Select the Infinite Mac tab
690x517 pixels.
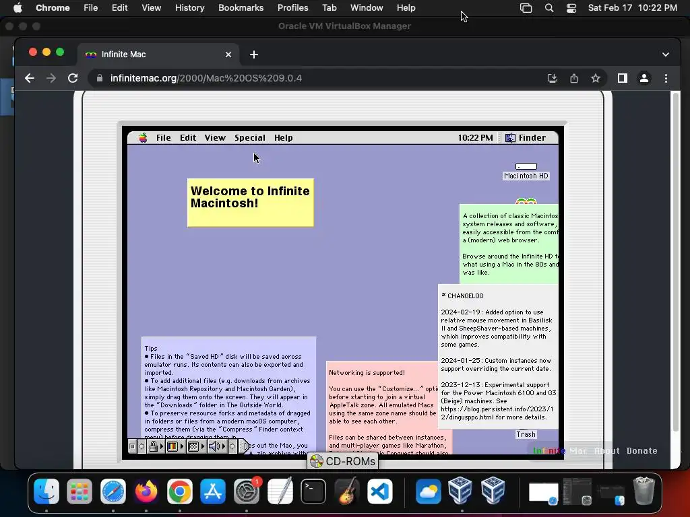tap(158, 55)
